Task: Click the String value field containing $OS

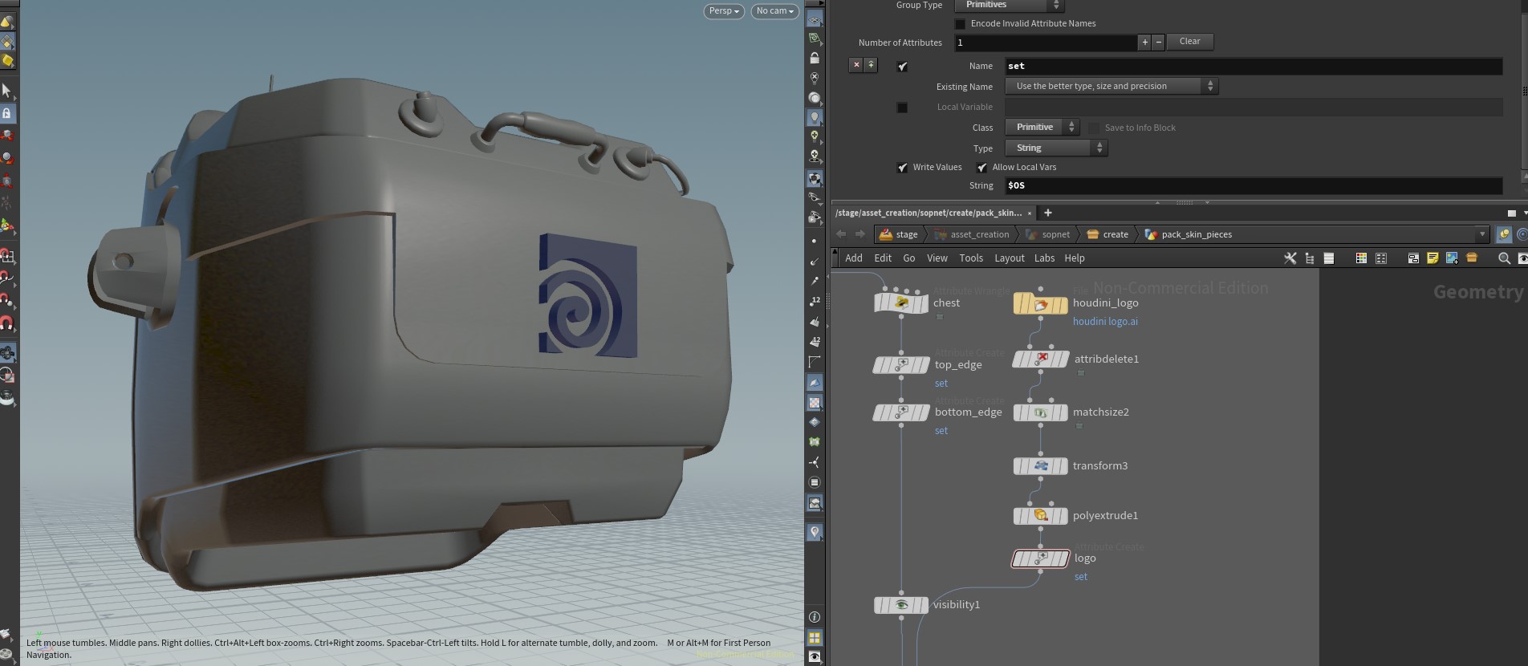Action: (x=1254, y=186)
